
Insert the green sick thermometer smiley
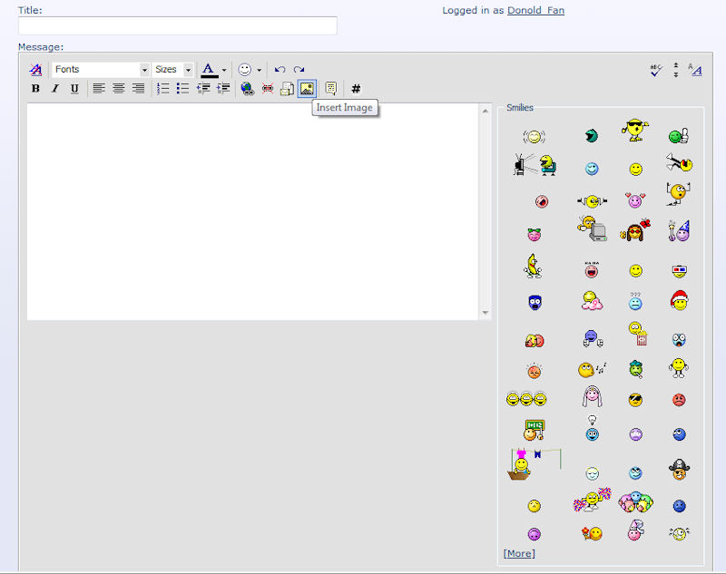click(x=636, y=369)
